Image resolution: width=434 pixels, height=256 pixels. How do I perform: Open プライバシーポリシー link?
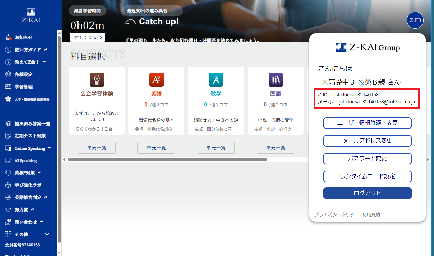pyautogui.click(x=337, y=215)
